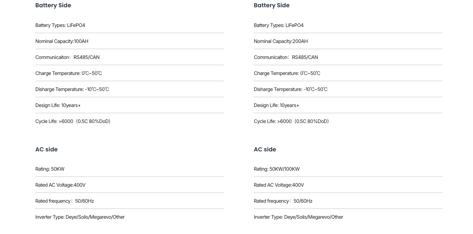Select Nominal Capacity:200AH text
The height and width of the screenshot is (234, 473).
coord(281,41)
